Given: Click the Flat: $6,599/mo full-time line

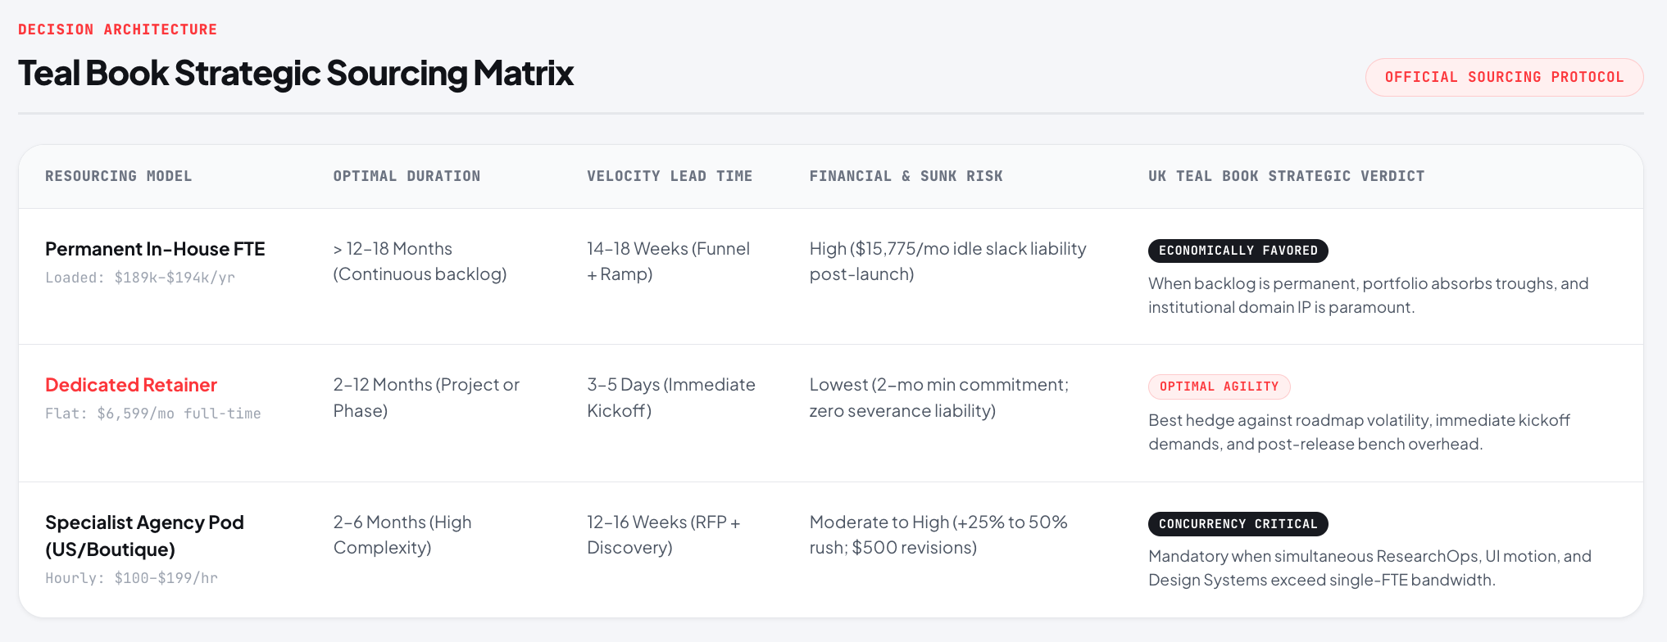Looking at the screenshot, I should pyautogui.click(x=153, y=414).
